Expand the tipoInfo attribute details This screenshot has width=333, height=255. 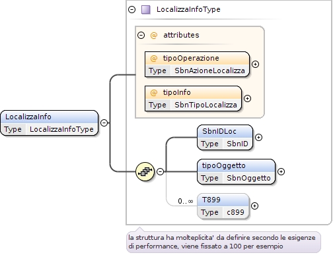[247, 99]
